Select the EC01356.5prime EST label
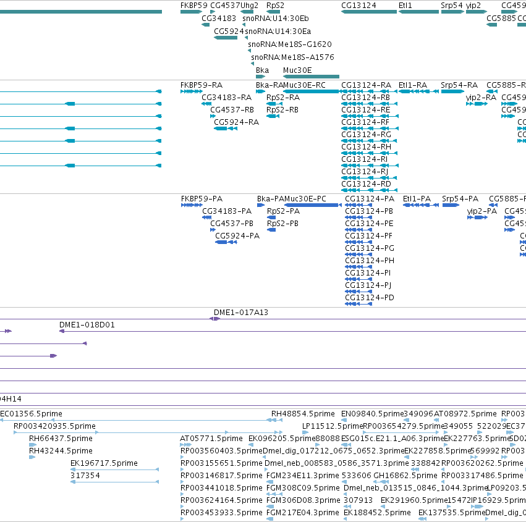Image resolution: width=526 pixels, height=522 pixels. click(31, 414)
